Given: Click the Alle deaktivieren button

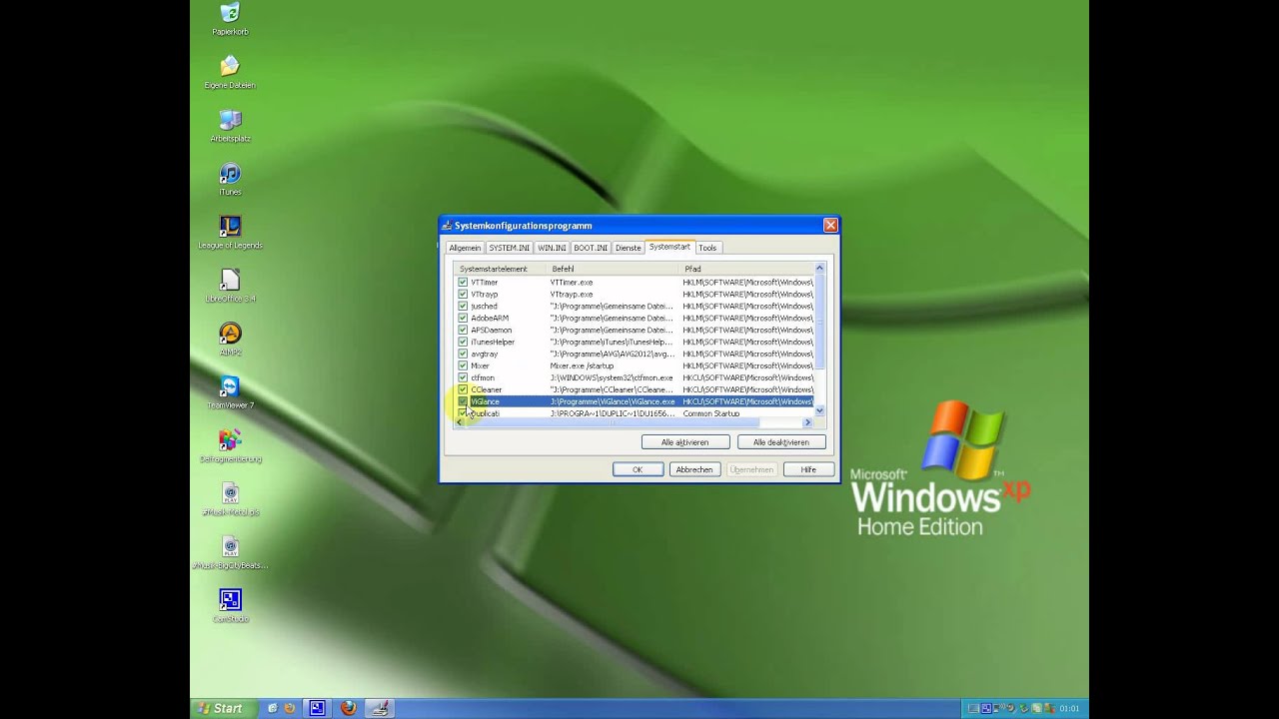Looking at the screenshot, I should click(x=781, y=442).
